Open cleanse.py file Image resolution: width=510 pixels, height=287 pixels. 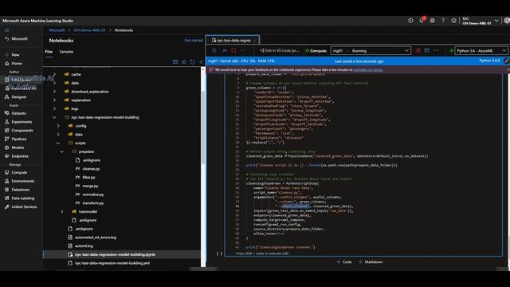pos(91,169)
